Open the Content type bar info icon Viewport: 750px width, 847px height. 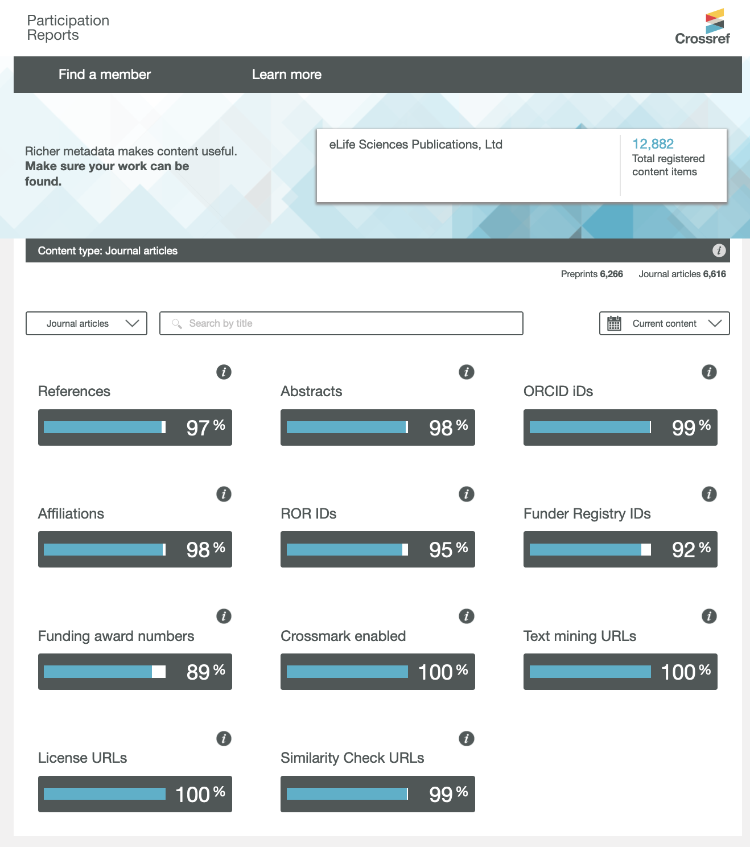[719, 250]
